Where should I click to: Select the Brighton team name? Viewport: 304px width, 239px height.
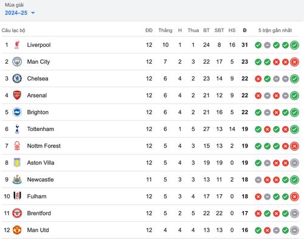coord(38,112)
